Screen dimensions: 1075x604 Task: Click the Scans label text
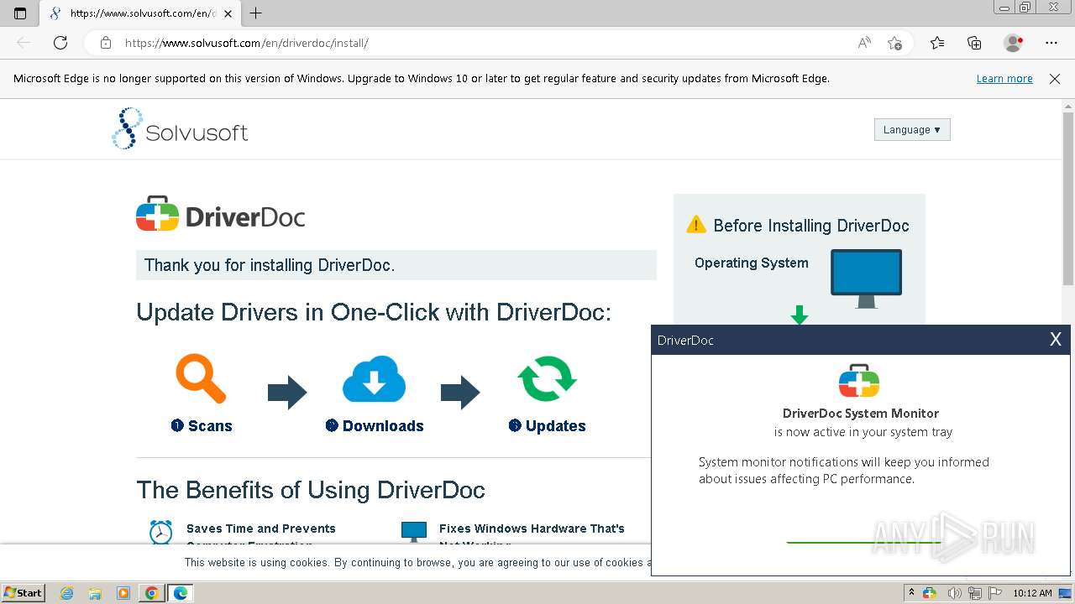[x=210, y=425]
